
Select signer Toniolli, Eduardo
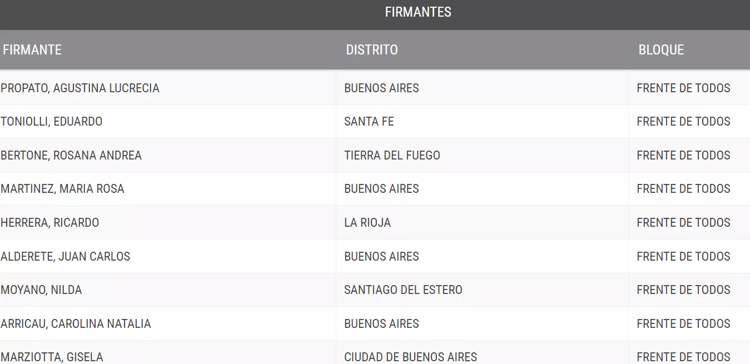[x=52, y=121]
